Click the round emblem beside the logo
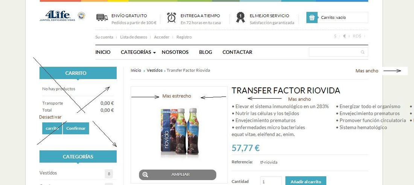Image resolution: width=414 pixels, height=185 pixels. (x=81, y=15)
